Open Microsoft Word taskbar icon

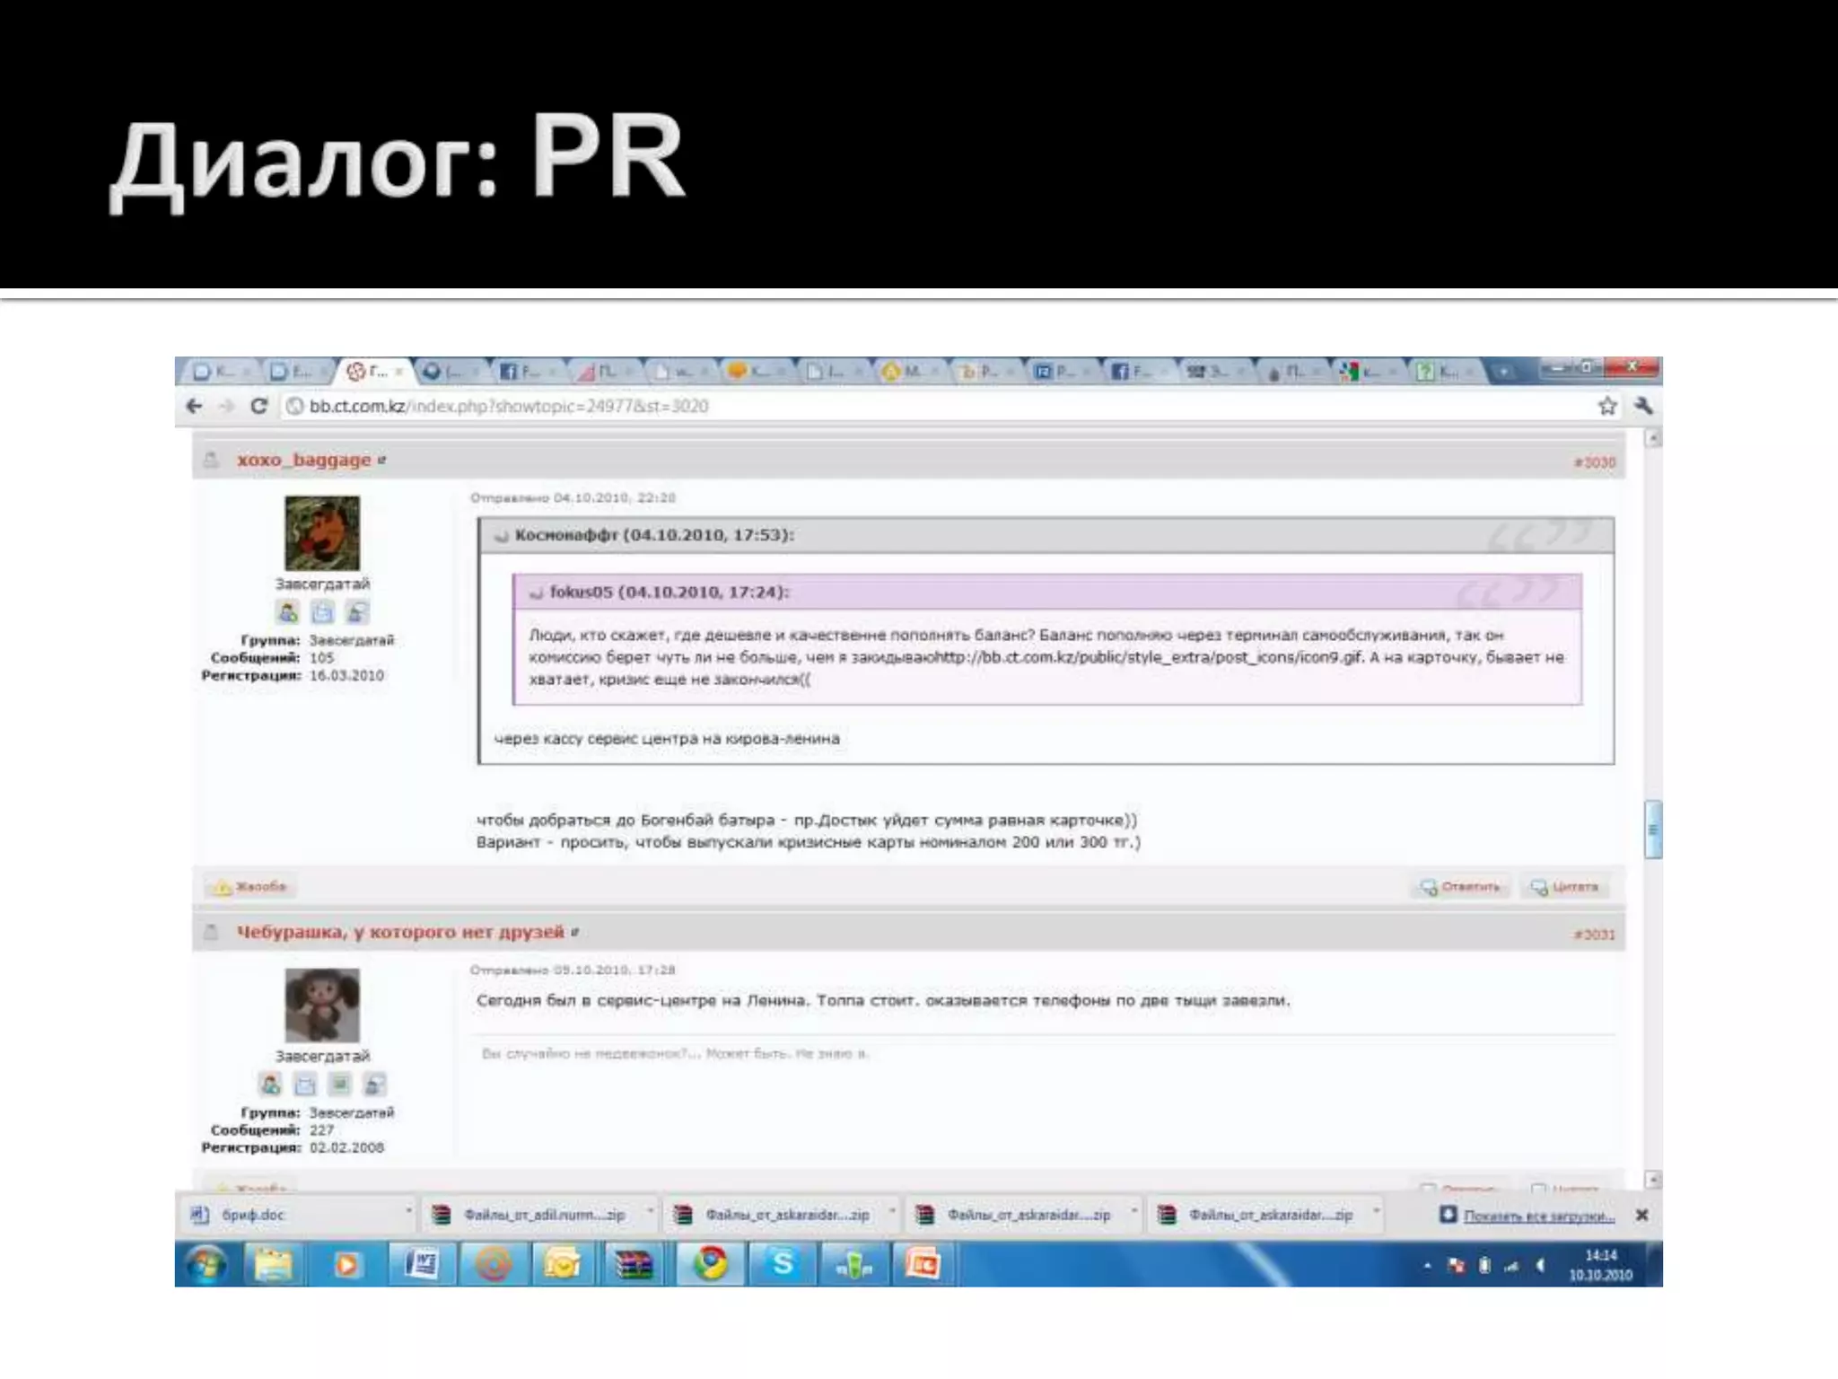click(420, 1264)
